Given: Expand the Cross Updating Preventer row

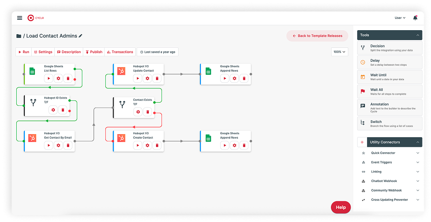Looking at the screenshot, I should (389, 199).
